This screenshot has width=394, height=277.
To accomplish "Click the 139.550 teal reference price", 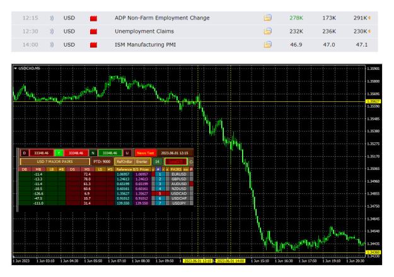I will coord(123,203).
